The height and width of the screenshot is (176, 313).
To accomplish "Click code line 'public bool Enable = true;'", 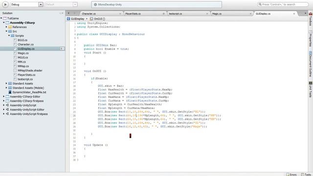I will coord(106,49).
